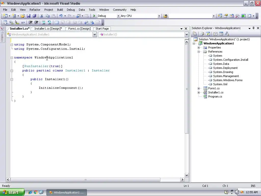Switch to Form1.cs [Design] tab

[80, 29]
